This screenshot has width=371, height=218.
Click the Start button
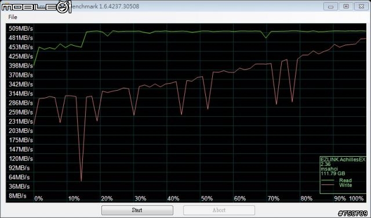click(x=137, y=210)
